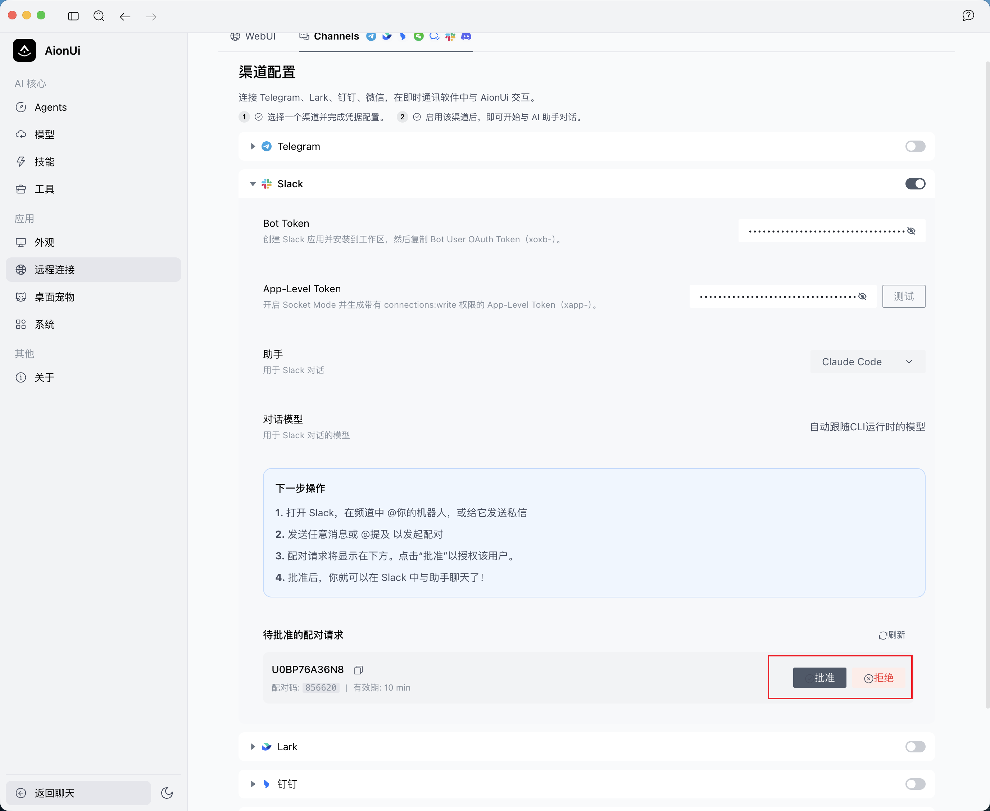
Task: Open the 技能 (Skills) section
Action: pos(94,162)
